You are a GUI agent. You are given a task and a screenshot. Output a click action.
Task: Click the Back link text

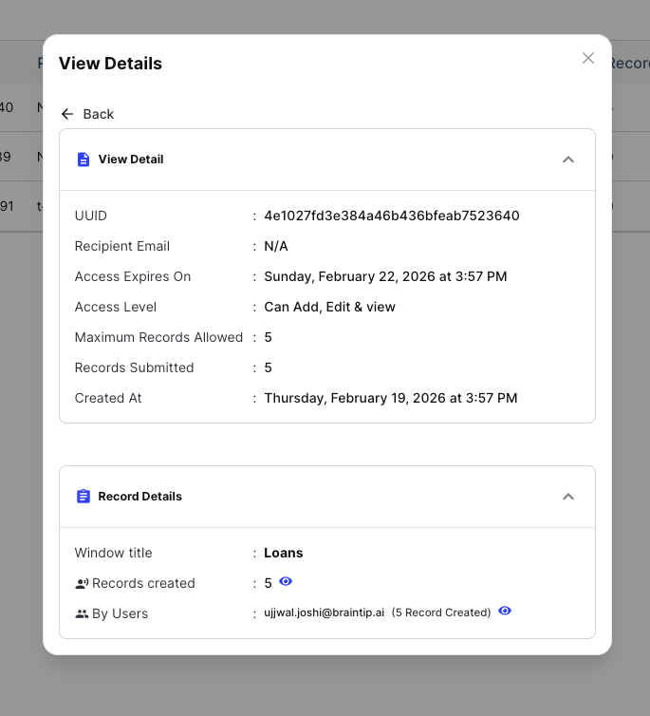[x=98, y=114]
